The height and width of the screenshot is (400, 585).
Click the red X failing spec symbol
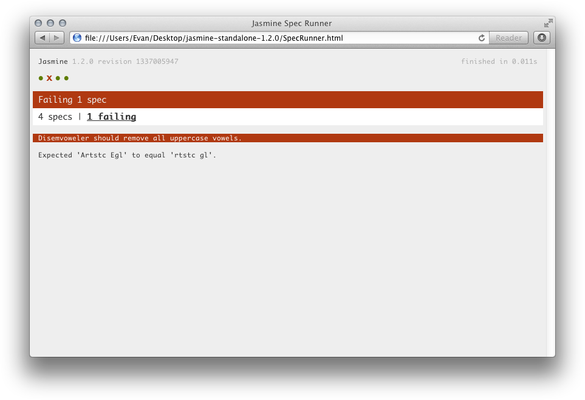click(x=49, y=78)
